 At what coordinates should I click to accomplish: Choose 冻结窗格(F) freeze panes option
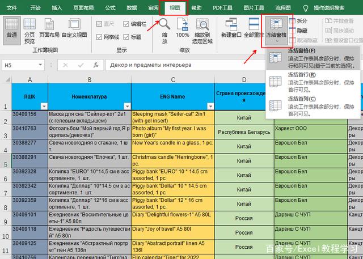point(313,58)
